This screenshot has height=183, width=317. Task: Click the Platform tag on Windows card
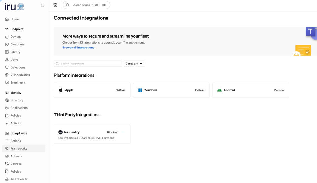tap(200, 90)
